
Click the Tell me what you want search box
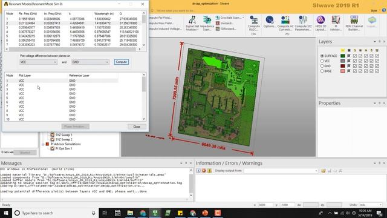(x=176, y=11)
